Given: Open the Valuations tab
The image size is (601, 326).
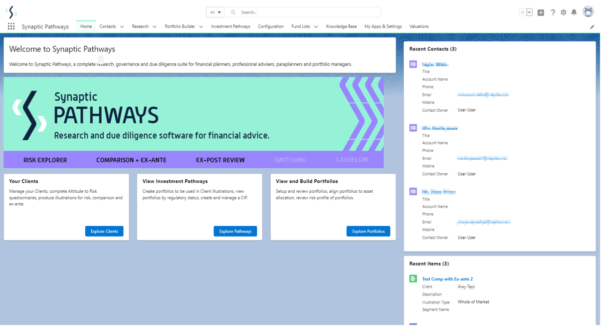Looking at the screenshot, I should [x=419, y=26].
